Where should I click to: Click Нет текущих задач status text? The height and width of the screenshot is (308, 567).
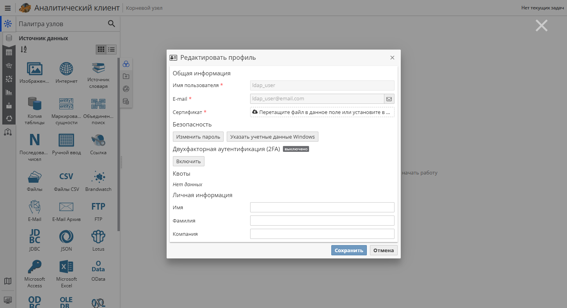(x=542, y=8)
